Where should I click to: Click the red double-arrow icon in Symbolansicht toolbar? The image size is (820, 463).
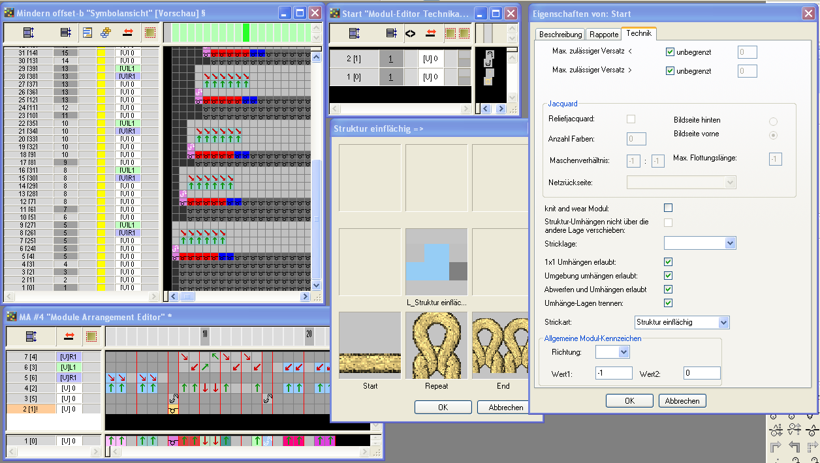(128, 33)
